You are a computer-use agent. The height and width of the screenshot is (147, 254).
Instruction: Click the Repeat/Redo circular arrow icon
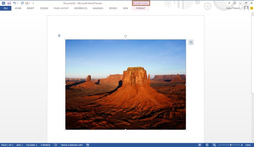click(x=22, y=3)
